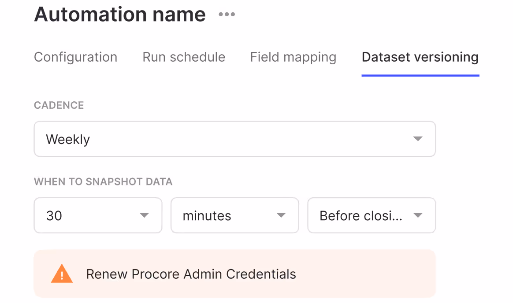Screen dimensions: 513x303
Task: Click blue underline beneath Dataset versioning
Action: tap(420, 75)
